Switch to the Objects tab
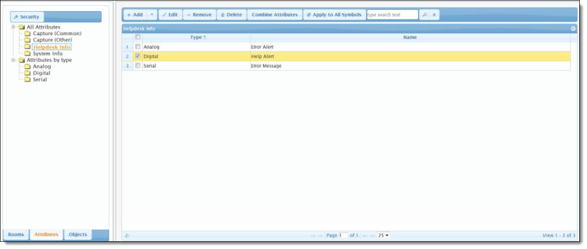587x249 pixels. 78,235
